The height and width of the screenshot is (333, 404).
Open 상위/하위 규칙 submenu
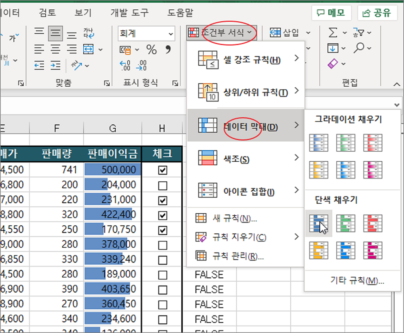(x=246, y=92)
